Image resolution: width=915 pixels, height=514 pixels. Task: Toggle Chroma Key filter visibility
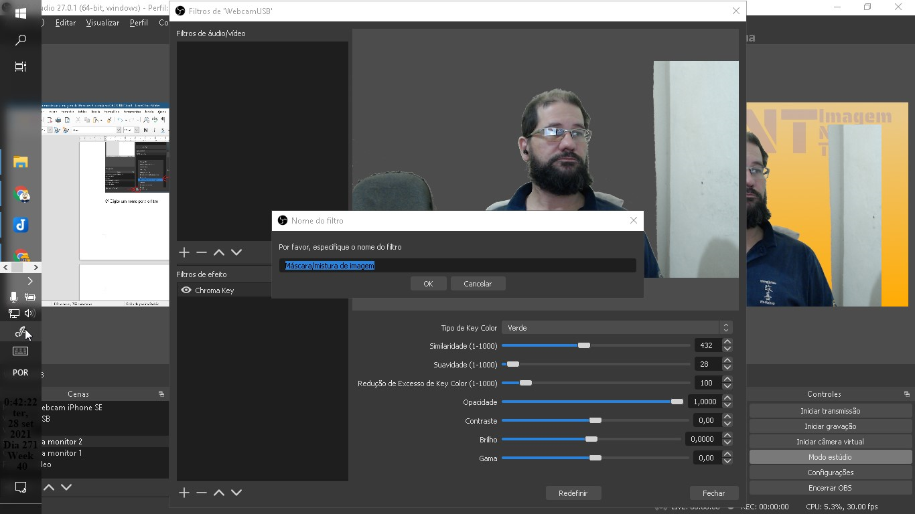click(186, 290)
